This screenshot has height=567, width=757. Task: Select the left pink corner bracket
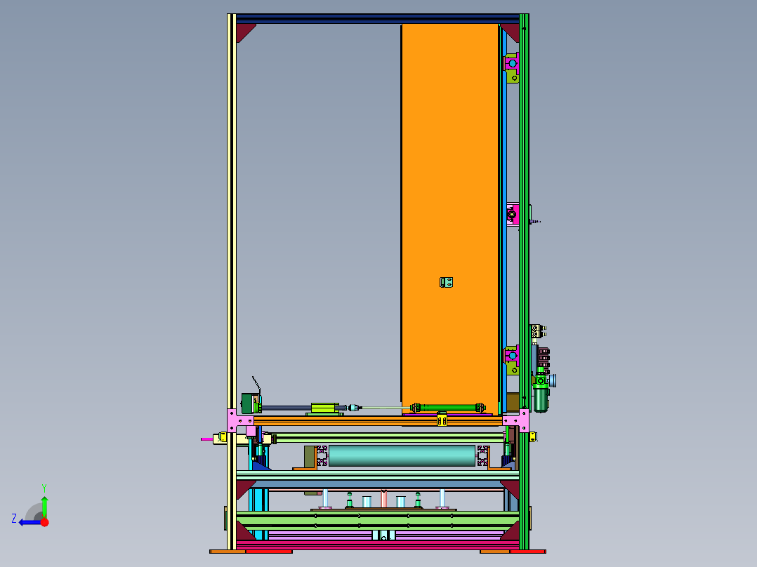[237, 421]
